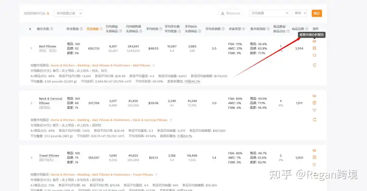Select FBA: 84% in Neck & Cervical row
The width and height of the screenshot is (367, 191).
pyautogui.click(x=235, y=99)
